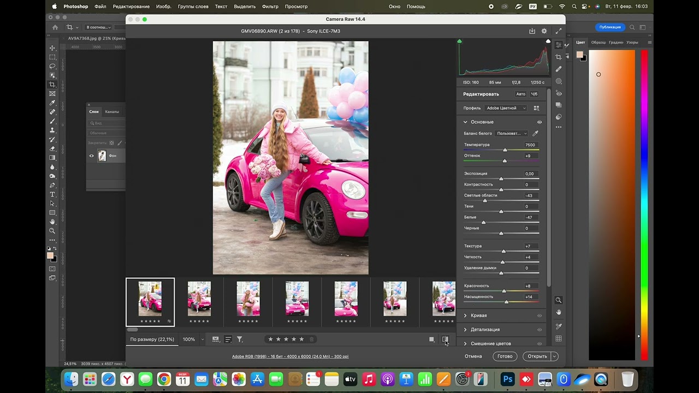Open the Профиль Adobe Цветной dropdown
The image size is (699, 393).
506,108
